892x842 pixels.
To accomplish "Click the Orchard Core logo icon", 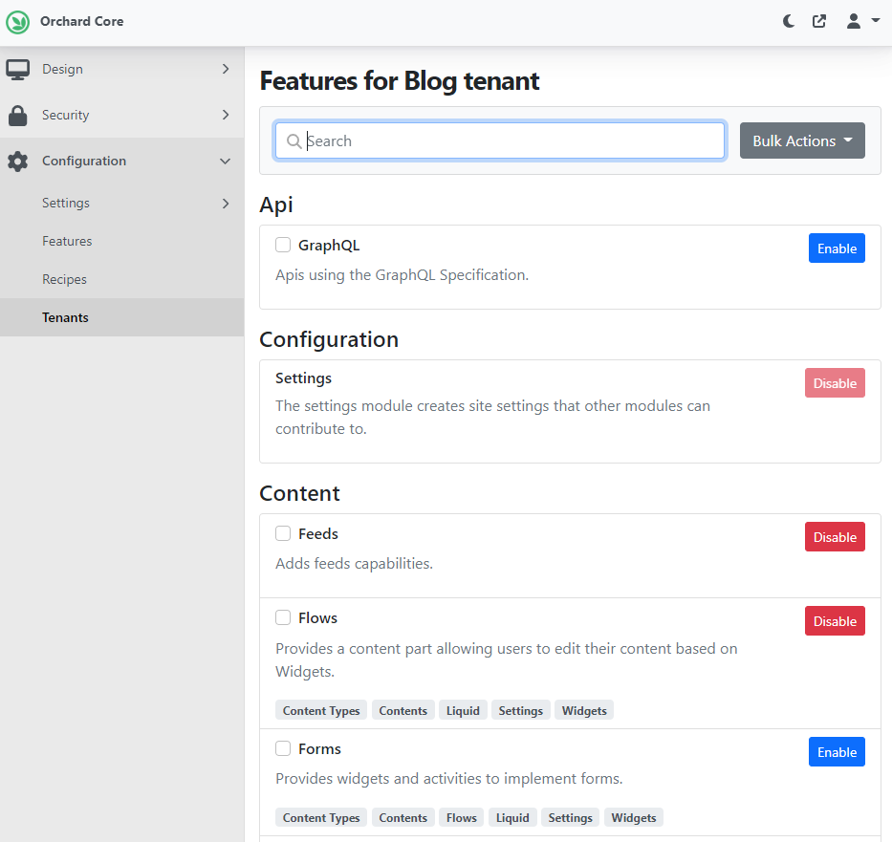I will click(x=17, y=22).
